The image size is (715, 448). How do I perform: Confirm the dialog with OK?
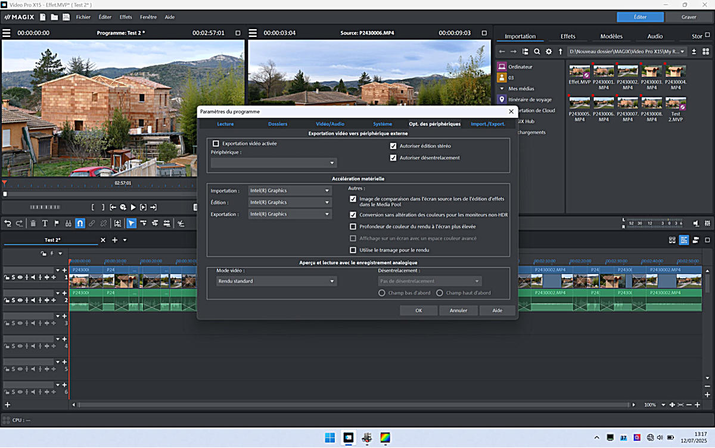(x=418, y=310)
